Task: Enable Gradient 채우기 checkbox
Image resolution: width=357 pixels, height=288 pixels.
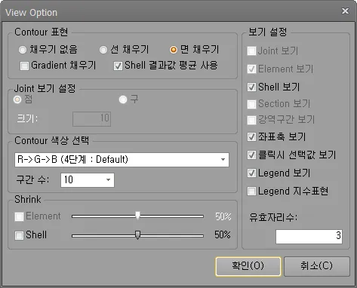Action: 24,66
